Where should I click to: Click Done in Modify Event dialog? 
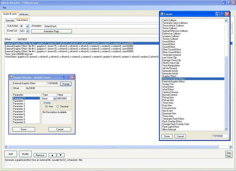click(24, 129)
